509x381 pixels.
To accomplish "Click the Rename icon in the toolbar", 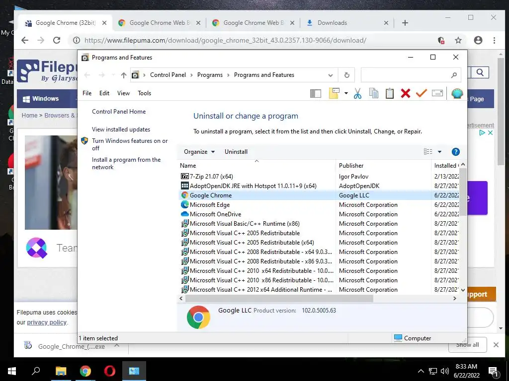I will click(x=437, y=93).
